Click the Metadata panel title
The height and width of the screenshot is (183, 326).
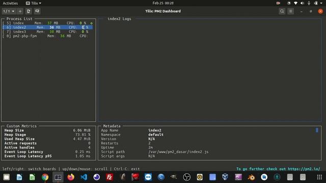[x=112, y=126]
